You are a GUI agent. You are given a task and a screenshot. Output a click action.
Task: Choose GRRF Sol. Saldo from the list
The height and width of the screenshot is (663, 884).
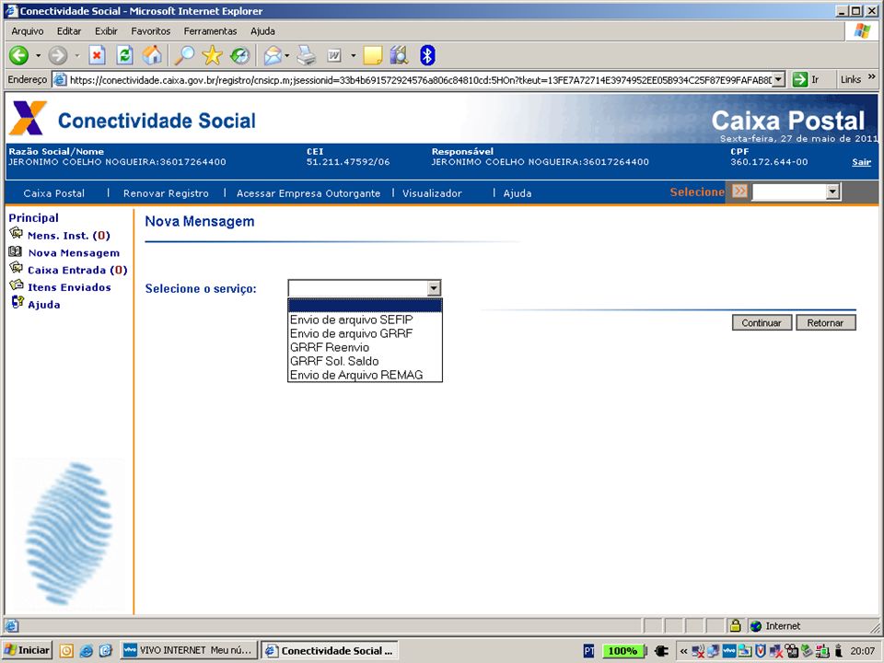tap(365, 361)
